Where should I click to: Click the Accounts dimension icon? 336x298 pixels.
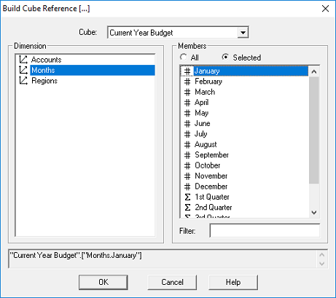coord(23,60)
